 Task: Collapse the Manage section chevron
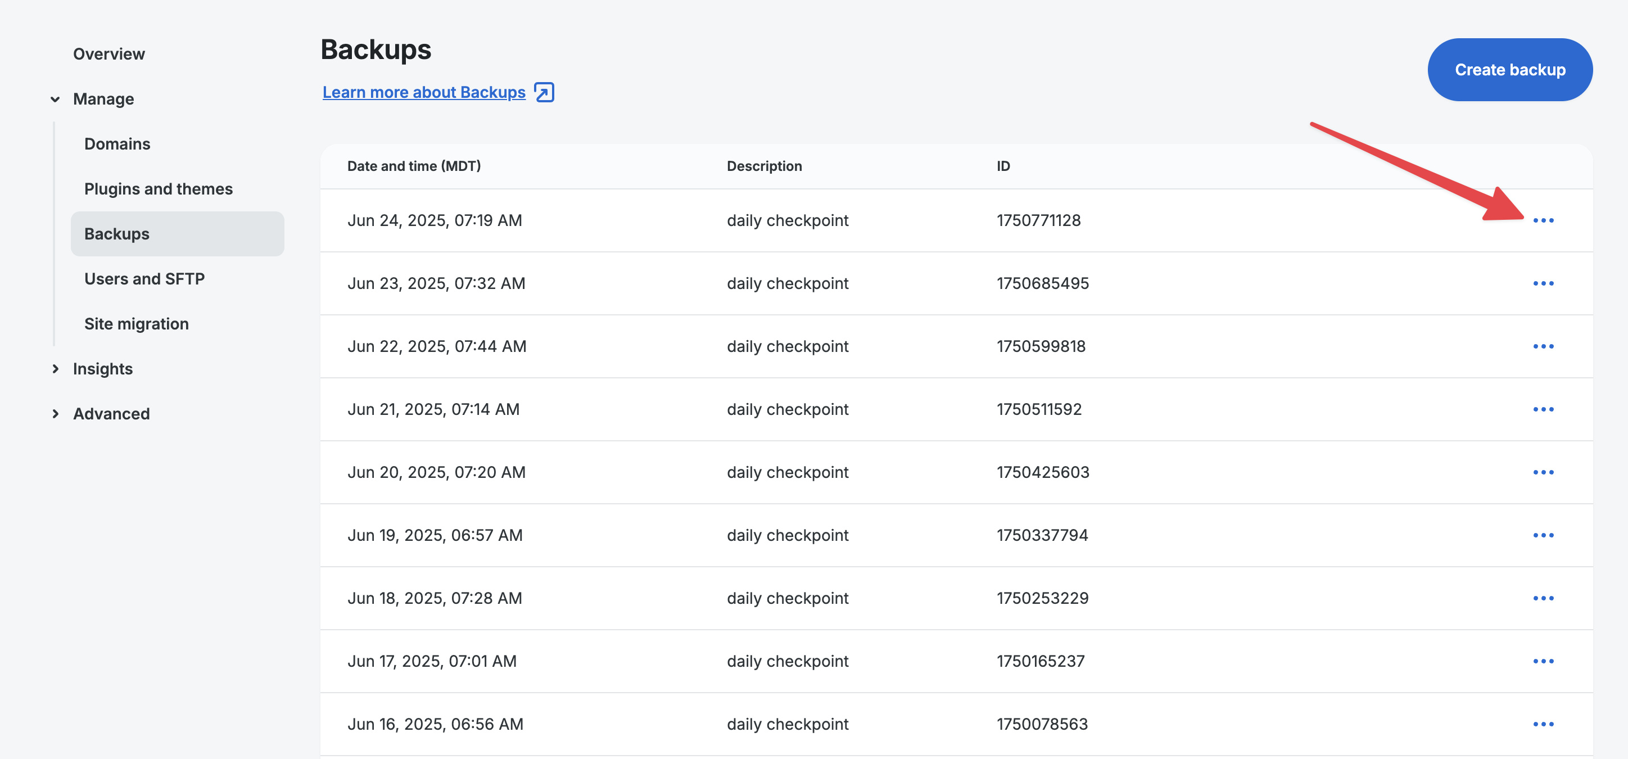[x=56, y=99]
